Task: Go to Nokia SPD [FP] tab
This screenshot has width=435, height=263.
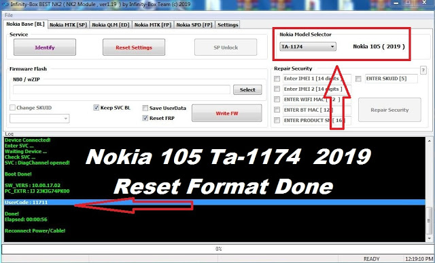Action: pyautogui.click(x=194, y=25)
